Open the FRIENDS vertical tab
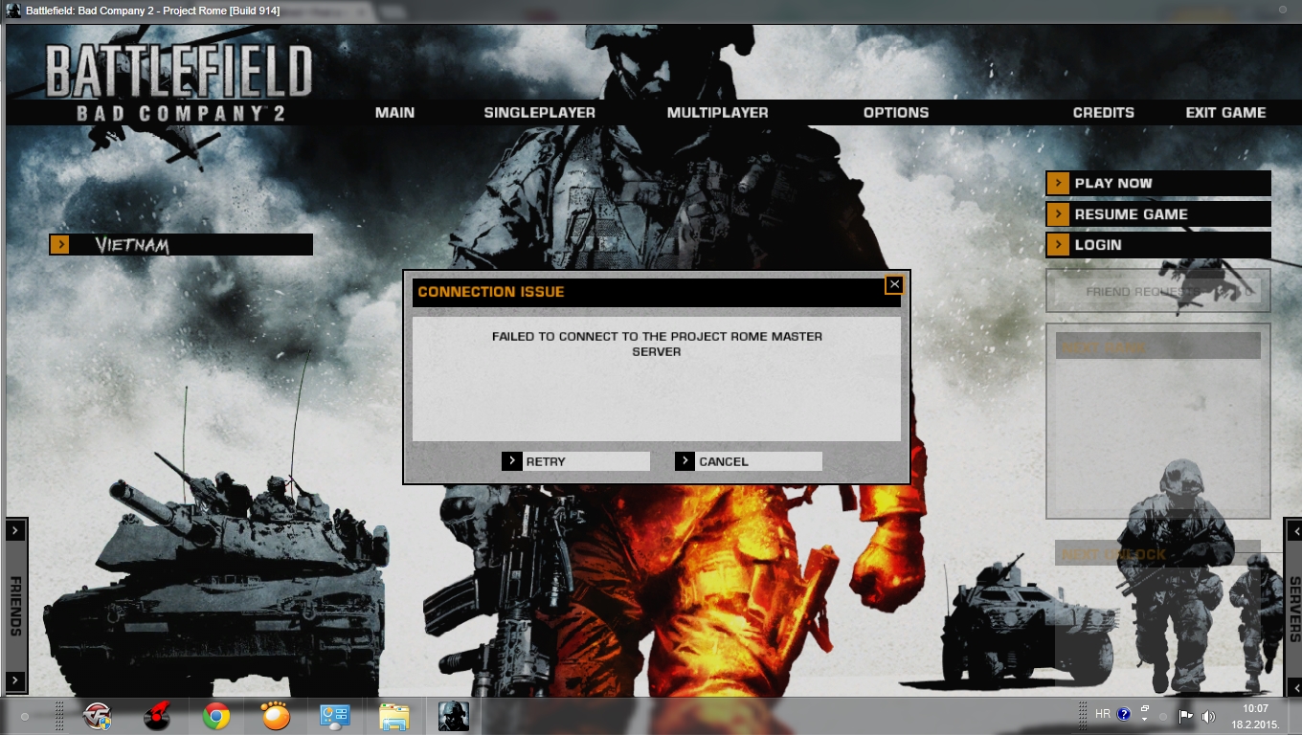 click(16, 606)
